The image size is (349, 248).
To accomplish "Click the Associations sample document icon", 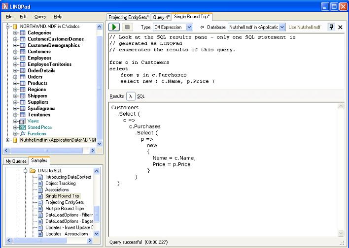I will point(40,190).
